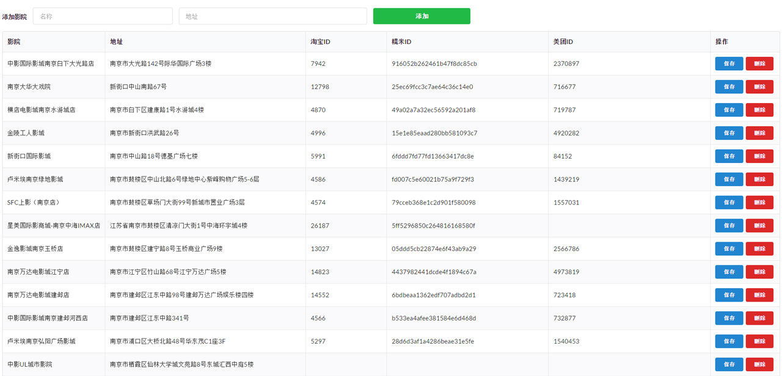Save the 南京万达电影城建邺店 row
The image size is (782, 376).
tap(729, 295)
